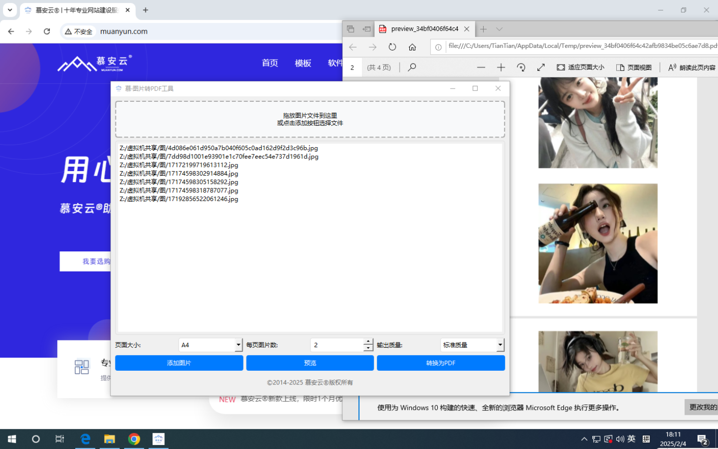The width and height of the screenshot is (718, 449).
Task: Decrease 每页图片数 with down arrow
Action: point(368,348)
